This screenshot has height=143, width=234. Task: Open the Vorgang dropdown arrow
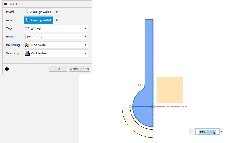coord(86,53)
